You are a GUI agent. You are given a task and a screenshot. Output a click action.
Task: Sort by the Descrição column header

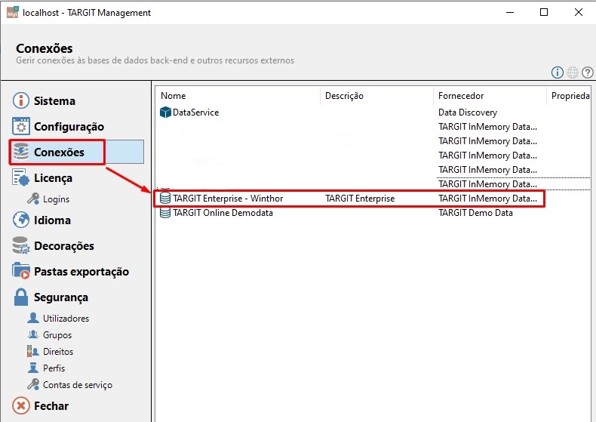(x=376, y=96)
